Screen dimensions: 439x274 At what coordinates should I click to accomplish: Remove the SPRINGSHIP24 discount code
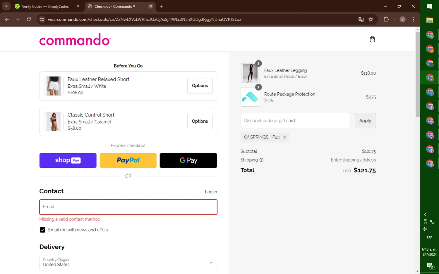(284, 137)
